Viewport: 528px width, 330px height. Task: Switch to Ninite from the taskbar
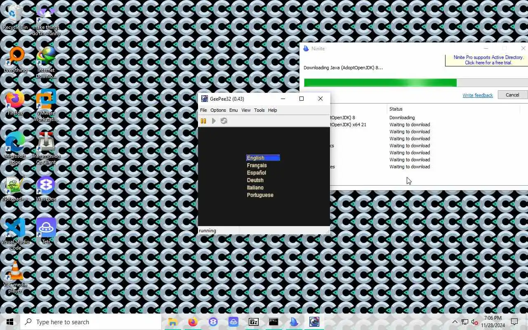pyautogui.click(x=294, y=322)
